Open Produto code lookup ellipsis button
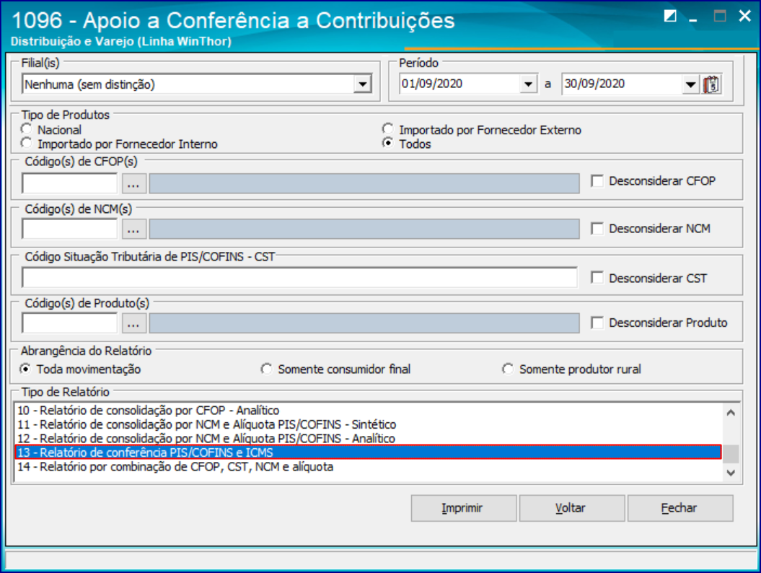 (133, 323)
